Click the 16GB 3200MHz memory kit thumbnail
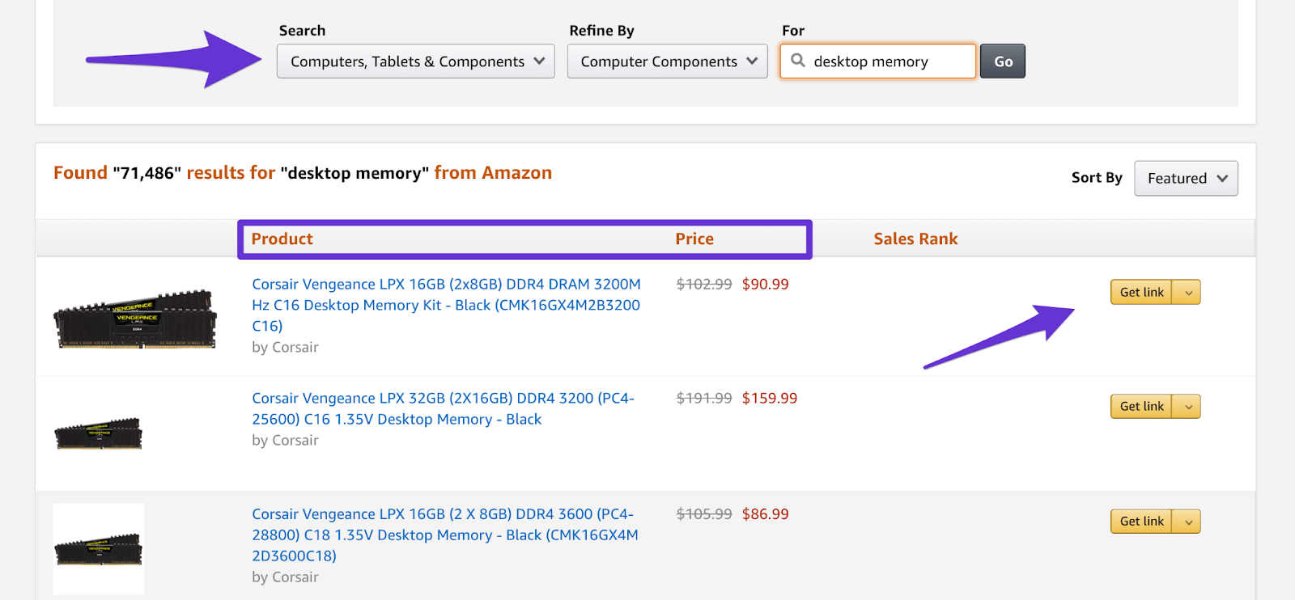1295x600 pixels. pyautogui.click(x=135, y=319)
